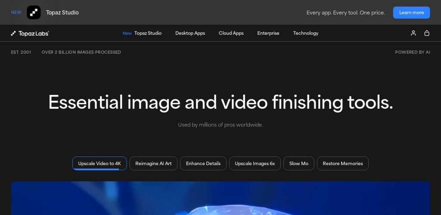Click the Topaz Studio banner title text
This screenshot has width=441, height=215.
point(62,12)
